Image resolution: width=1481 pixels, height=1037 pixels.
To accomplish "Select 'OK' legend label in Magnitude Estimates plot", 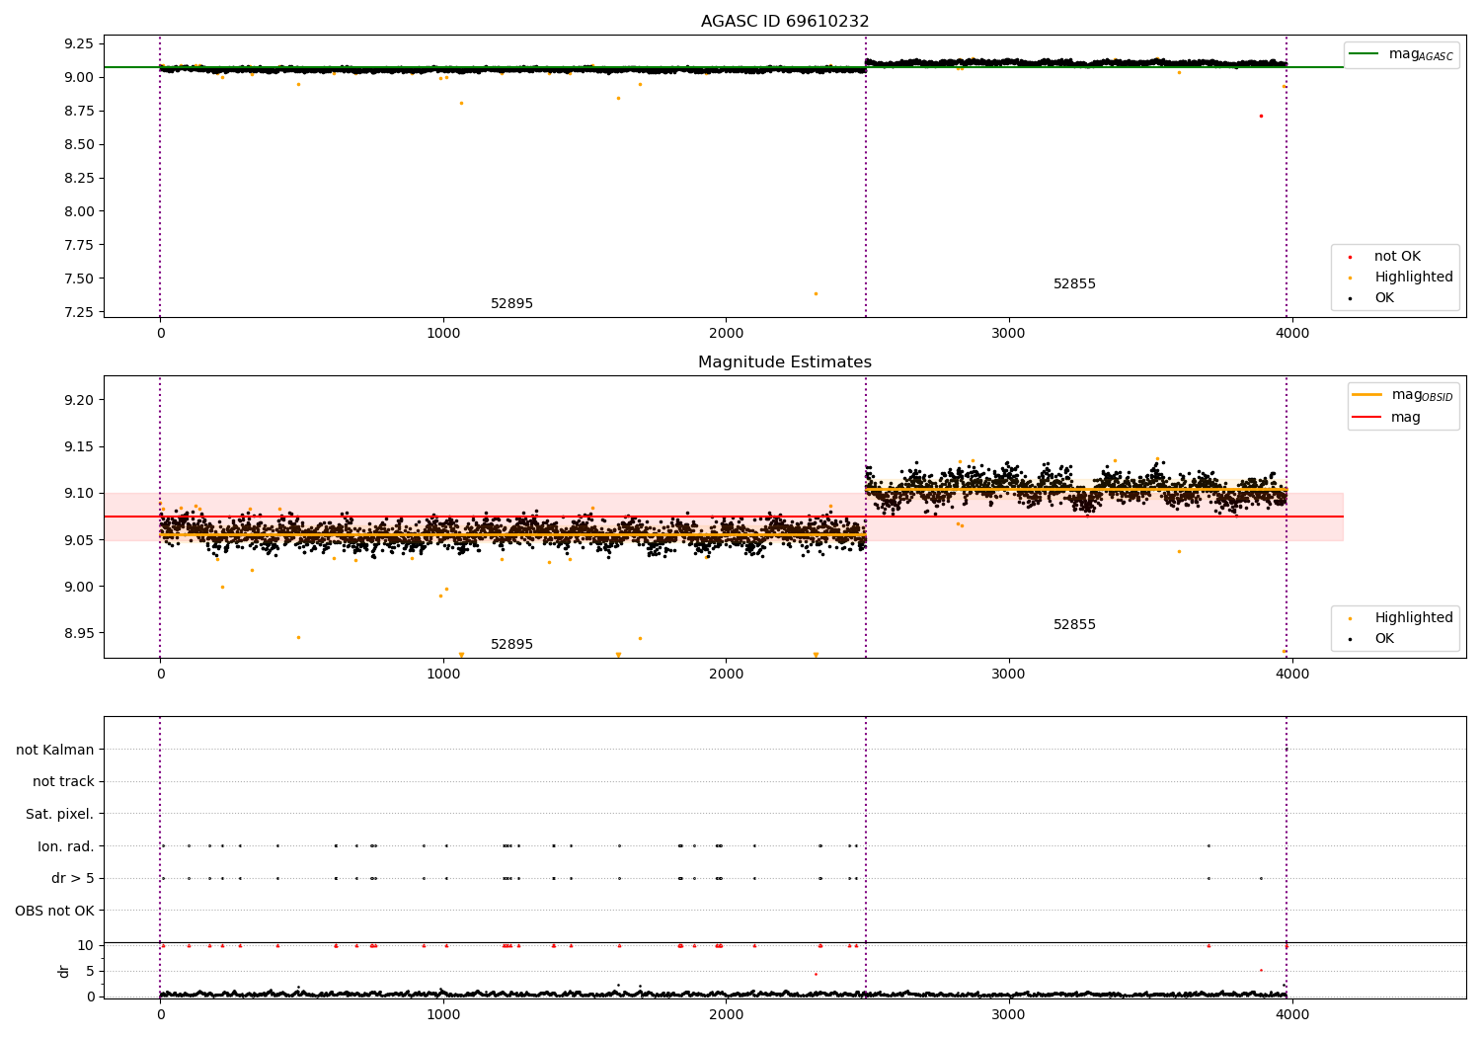I will (1384, 639).
